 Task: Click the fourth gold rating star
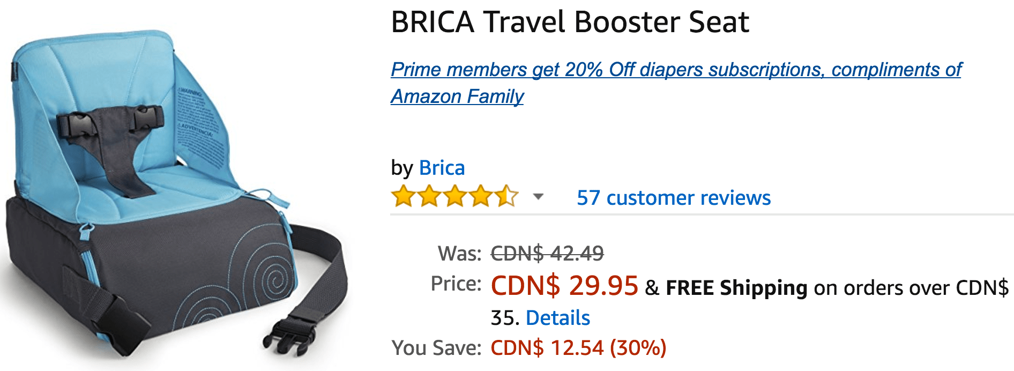tap(481, 197)
